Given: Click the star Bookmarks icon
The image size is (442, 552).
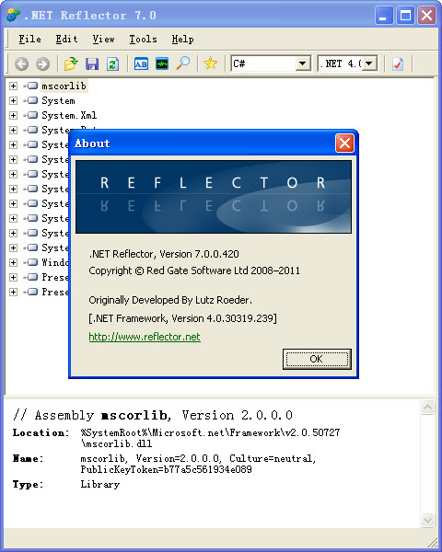Looking at the screenshot, I should 211,63.
